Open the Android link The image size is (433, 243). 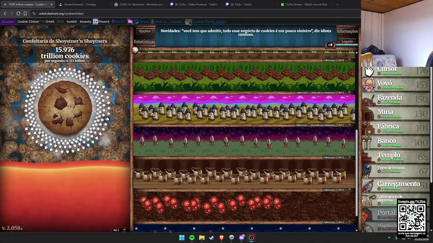coord(159,22)
